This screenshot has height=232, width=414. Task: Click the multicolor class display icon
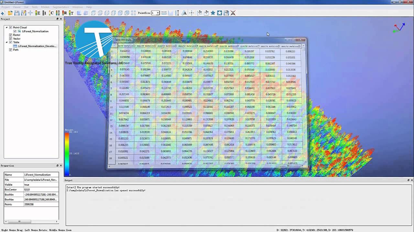point(58,13)
